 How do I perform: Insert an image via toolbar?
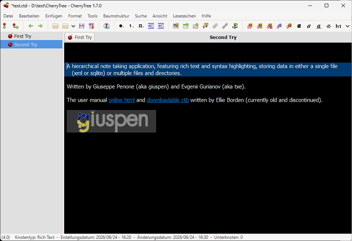click(176, 26)
